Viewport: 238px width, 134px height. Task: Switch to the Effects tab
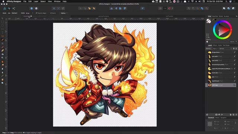[x=215, y=45]
